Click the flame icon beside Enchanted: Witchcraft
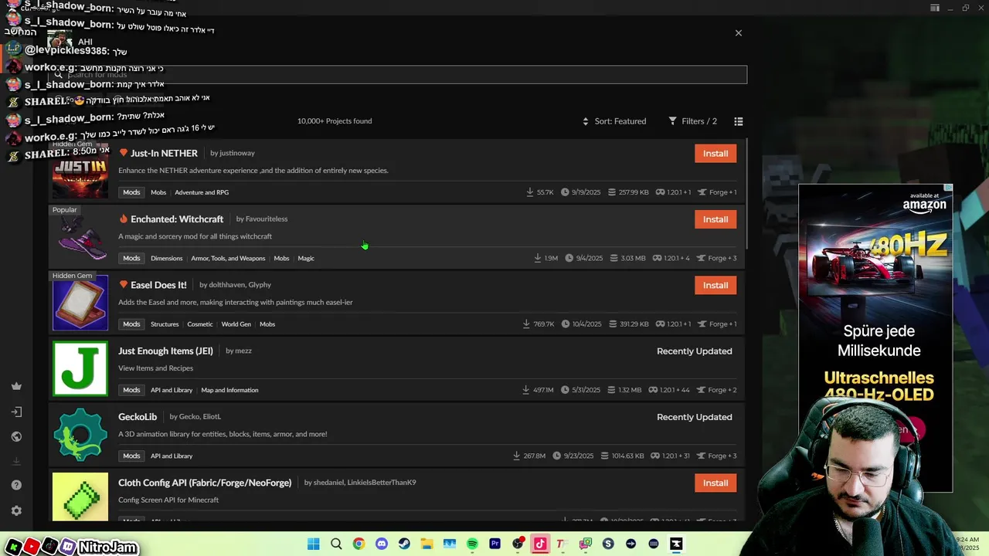 (x=123, y=219)
